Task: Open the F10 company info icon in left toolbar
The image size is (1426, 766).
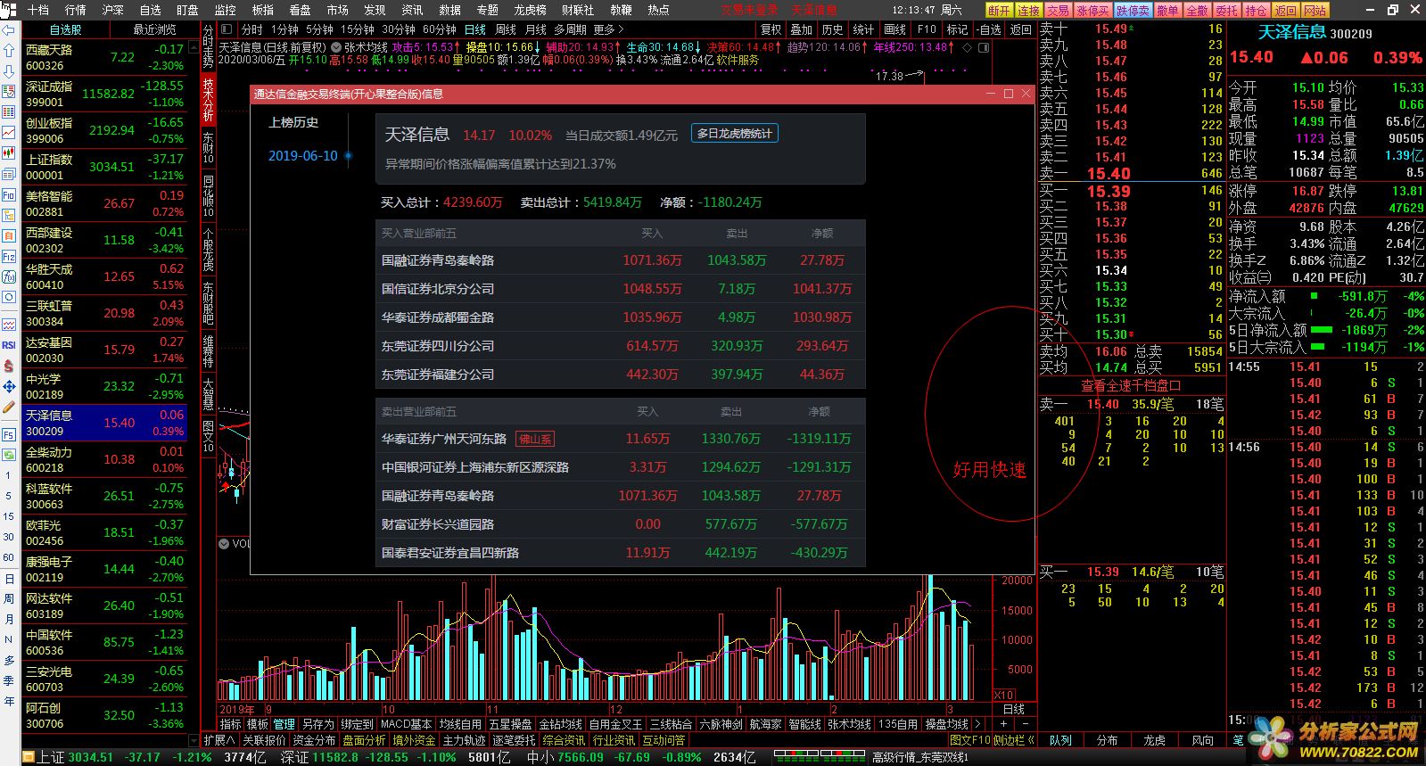Action: tap(8, 194)
